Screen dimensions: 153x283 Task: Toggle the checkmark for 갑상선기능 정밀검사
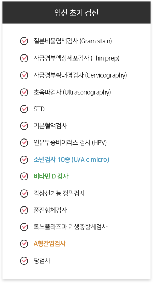click(x=24, y=193)
